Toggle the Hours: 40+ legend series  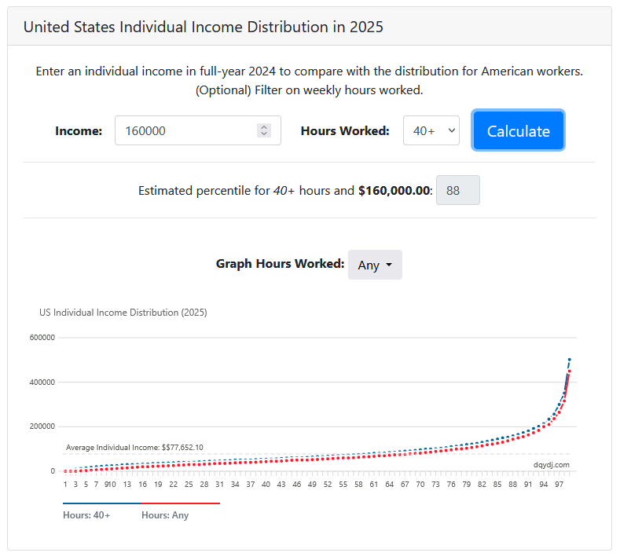[86, 515]
